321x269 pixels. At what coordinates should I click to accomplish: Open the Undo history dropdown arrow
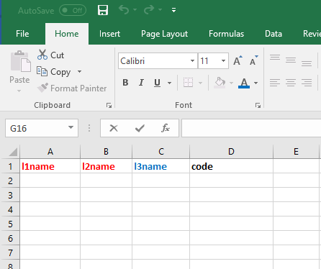point(135,10)
